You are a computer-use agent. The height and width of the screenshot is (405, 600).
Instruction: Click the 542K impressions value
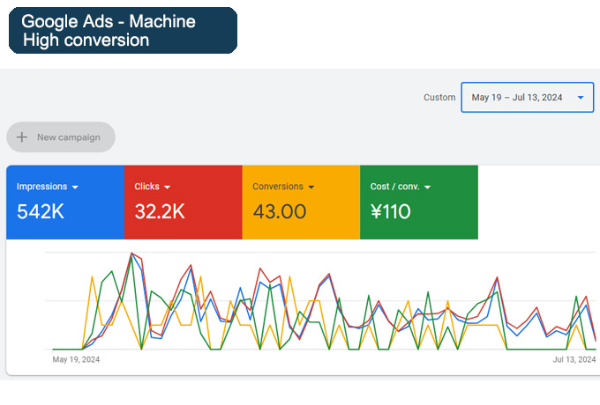pos(41,211)
